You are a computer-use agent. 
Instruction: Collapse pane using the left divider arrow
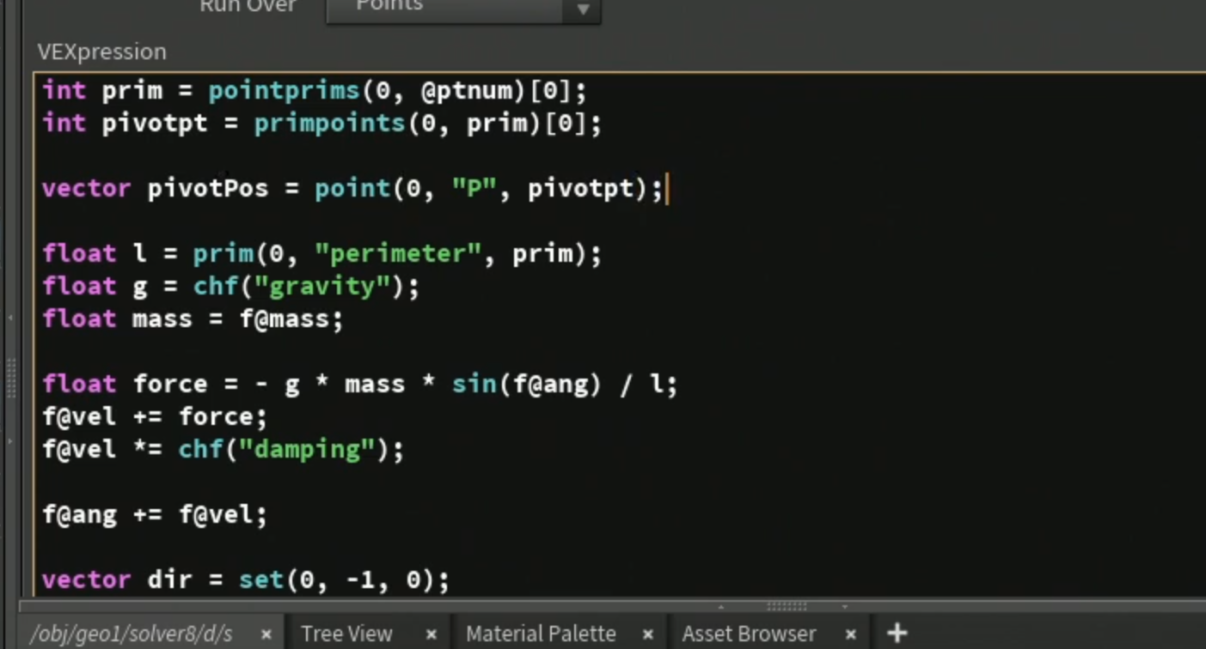coord(10,318)
